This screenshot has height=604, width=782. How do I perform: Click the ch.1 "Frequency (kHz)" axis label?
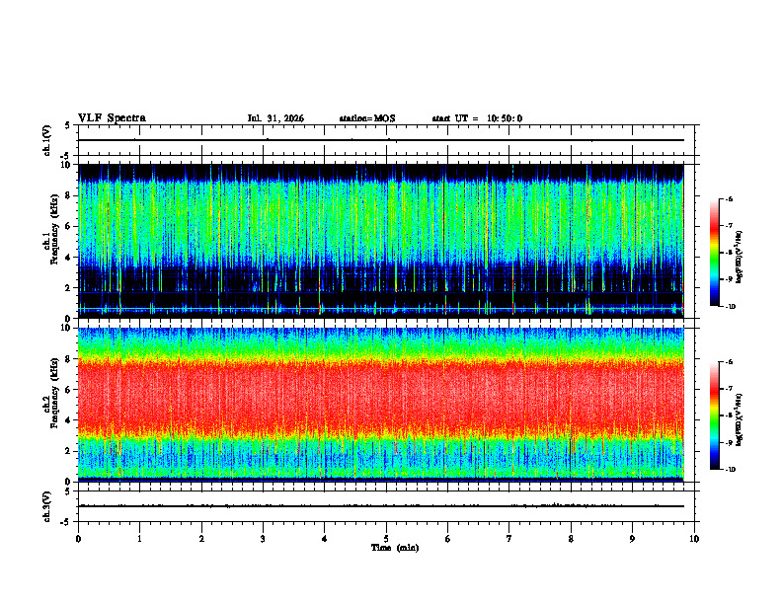53,230
